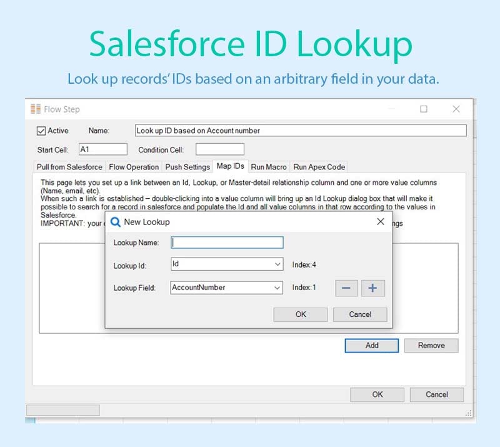Go to the Run Macro tab
This screenshot has height=447, width=500.
[x=269, y=167]
